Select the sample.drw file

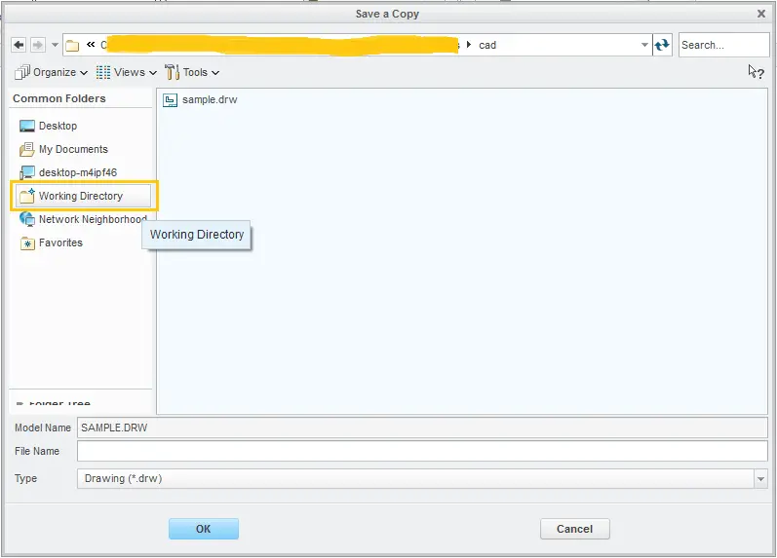click(209, 99)
